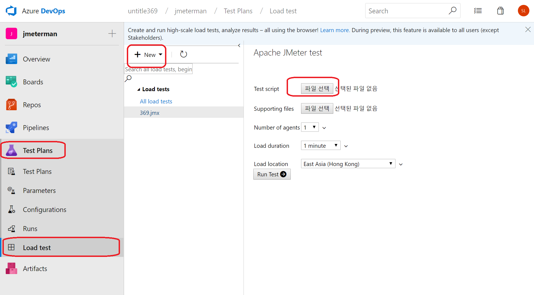Refresh the load tests list

[184, 54]
